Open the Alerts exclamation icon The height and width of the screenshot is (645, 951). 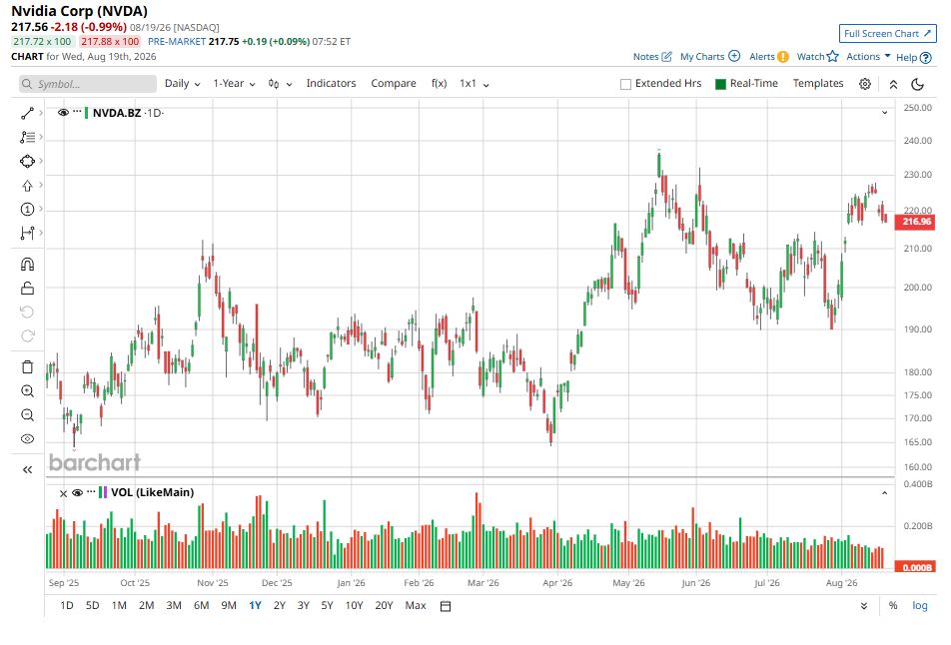click(x=783, y=56)
